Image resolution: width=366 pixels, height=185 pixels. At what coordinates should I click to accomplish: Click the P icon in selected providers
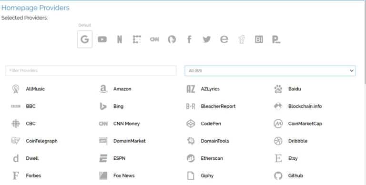276,39
